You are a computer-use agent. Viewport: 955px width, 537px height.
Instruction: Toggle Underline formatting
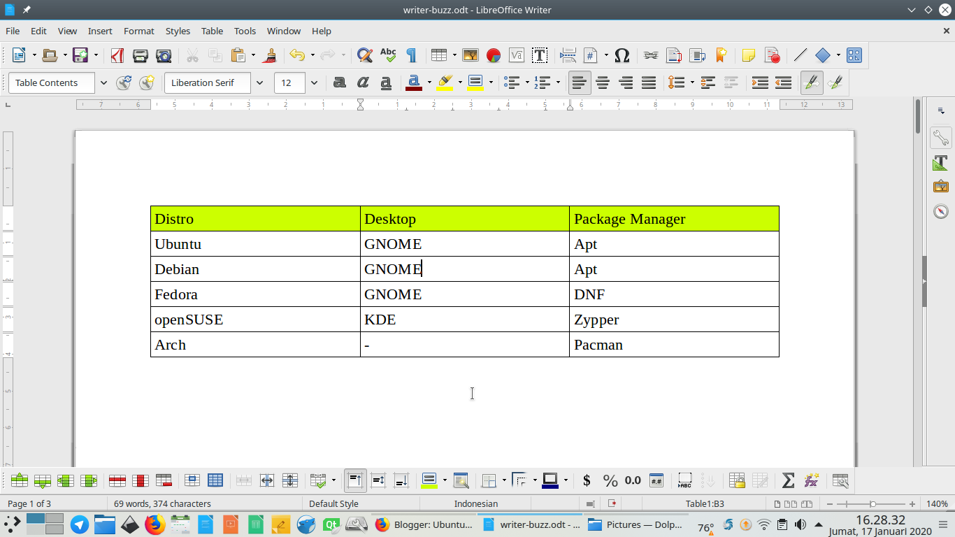pos(385,83)
